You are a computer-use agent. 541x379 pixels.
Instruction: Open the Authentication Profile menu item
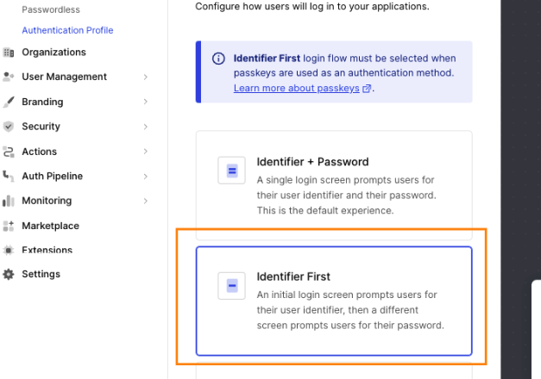coord(67,30)
